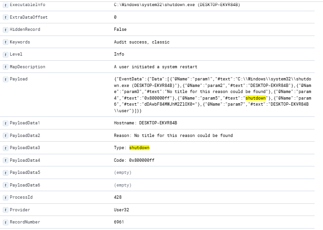
Task: Click the (empty) value of PayloadData6
Action: tap(123, 185)
